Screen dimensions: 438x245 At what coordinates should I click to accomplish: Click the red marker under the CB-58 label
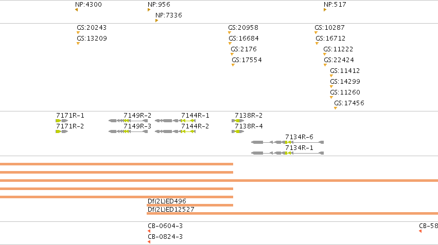(421, 231)
